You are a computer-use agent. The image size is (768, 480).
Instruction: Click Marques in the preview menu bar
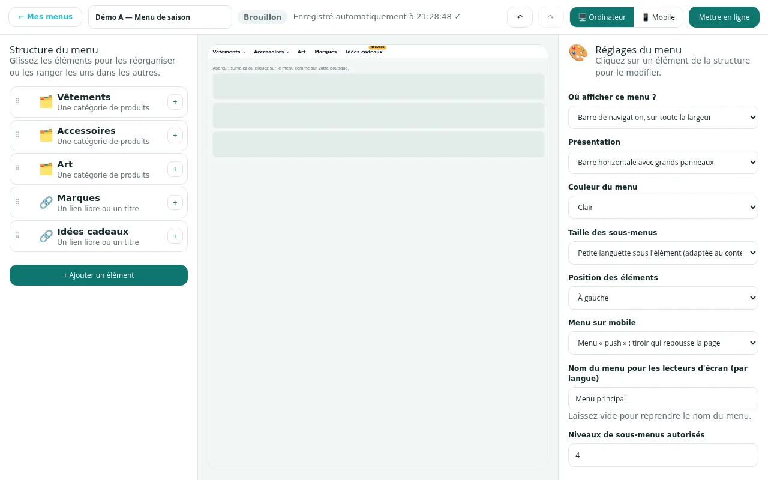pyautogui.click(x=326, y=52)
